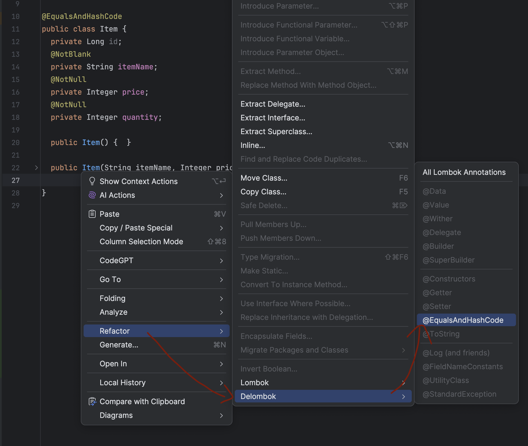
Task: Choose Extract Interface...
Action: pyautogui.click(x=323, y=118)
